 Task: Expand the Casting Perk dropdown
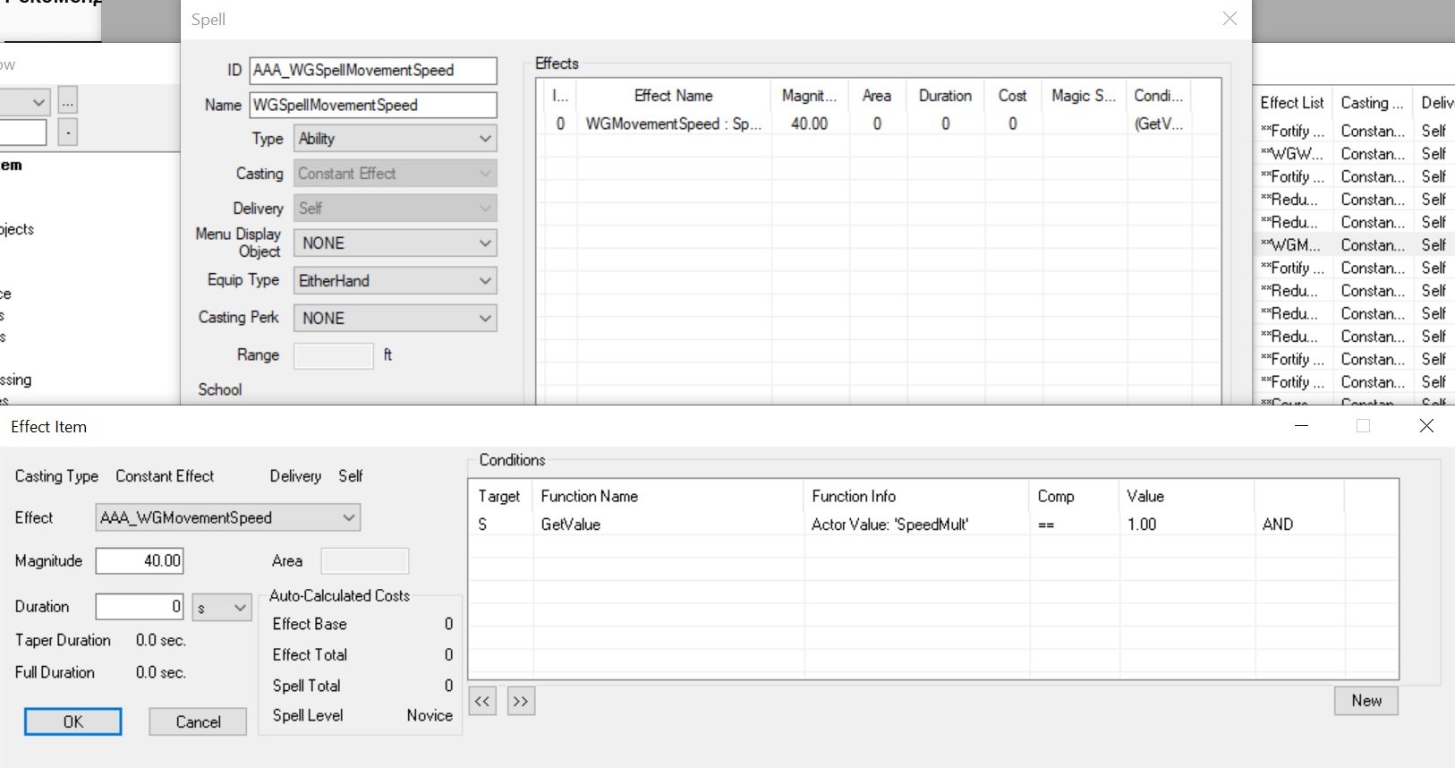pyautogui.click(x=395, y=319)
